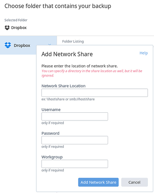Click into the Workgroup field
The height and width of the screenshot is (193, 154).
click(x=74, y=164)
